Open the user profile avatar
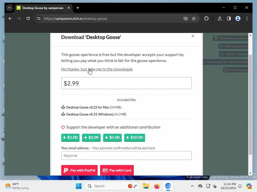Viewport: 257px width, 192px height. (x=238, y=18)
